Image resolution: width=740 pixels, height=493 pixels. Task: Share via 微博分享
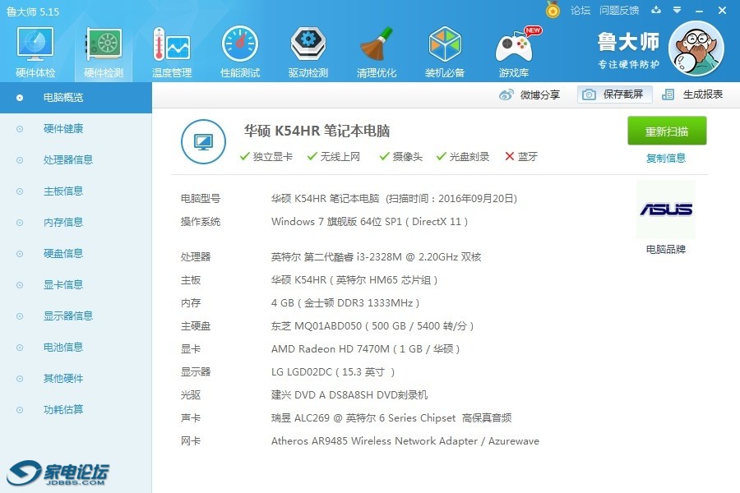530,94
